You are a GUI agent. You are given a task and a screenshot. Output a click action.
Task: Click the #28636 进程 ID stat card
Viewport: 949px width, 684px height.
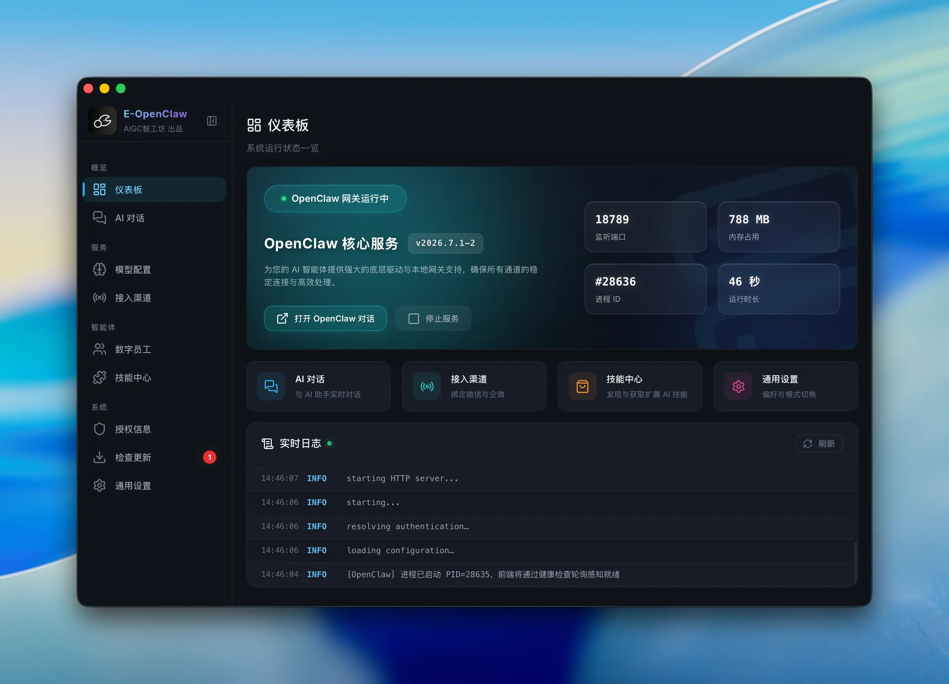[645, 289]
